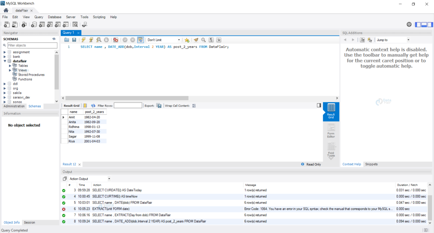Run EXPLAIN on statement under cursor
The width and height of the screenshot is (434, 233).
[x=99, y=40]
